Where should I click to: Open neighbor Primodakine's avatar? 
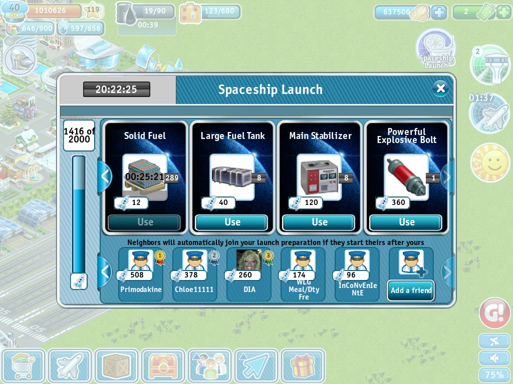(141, 261)
